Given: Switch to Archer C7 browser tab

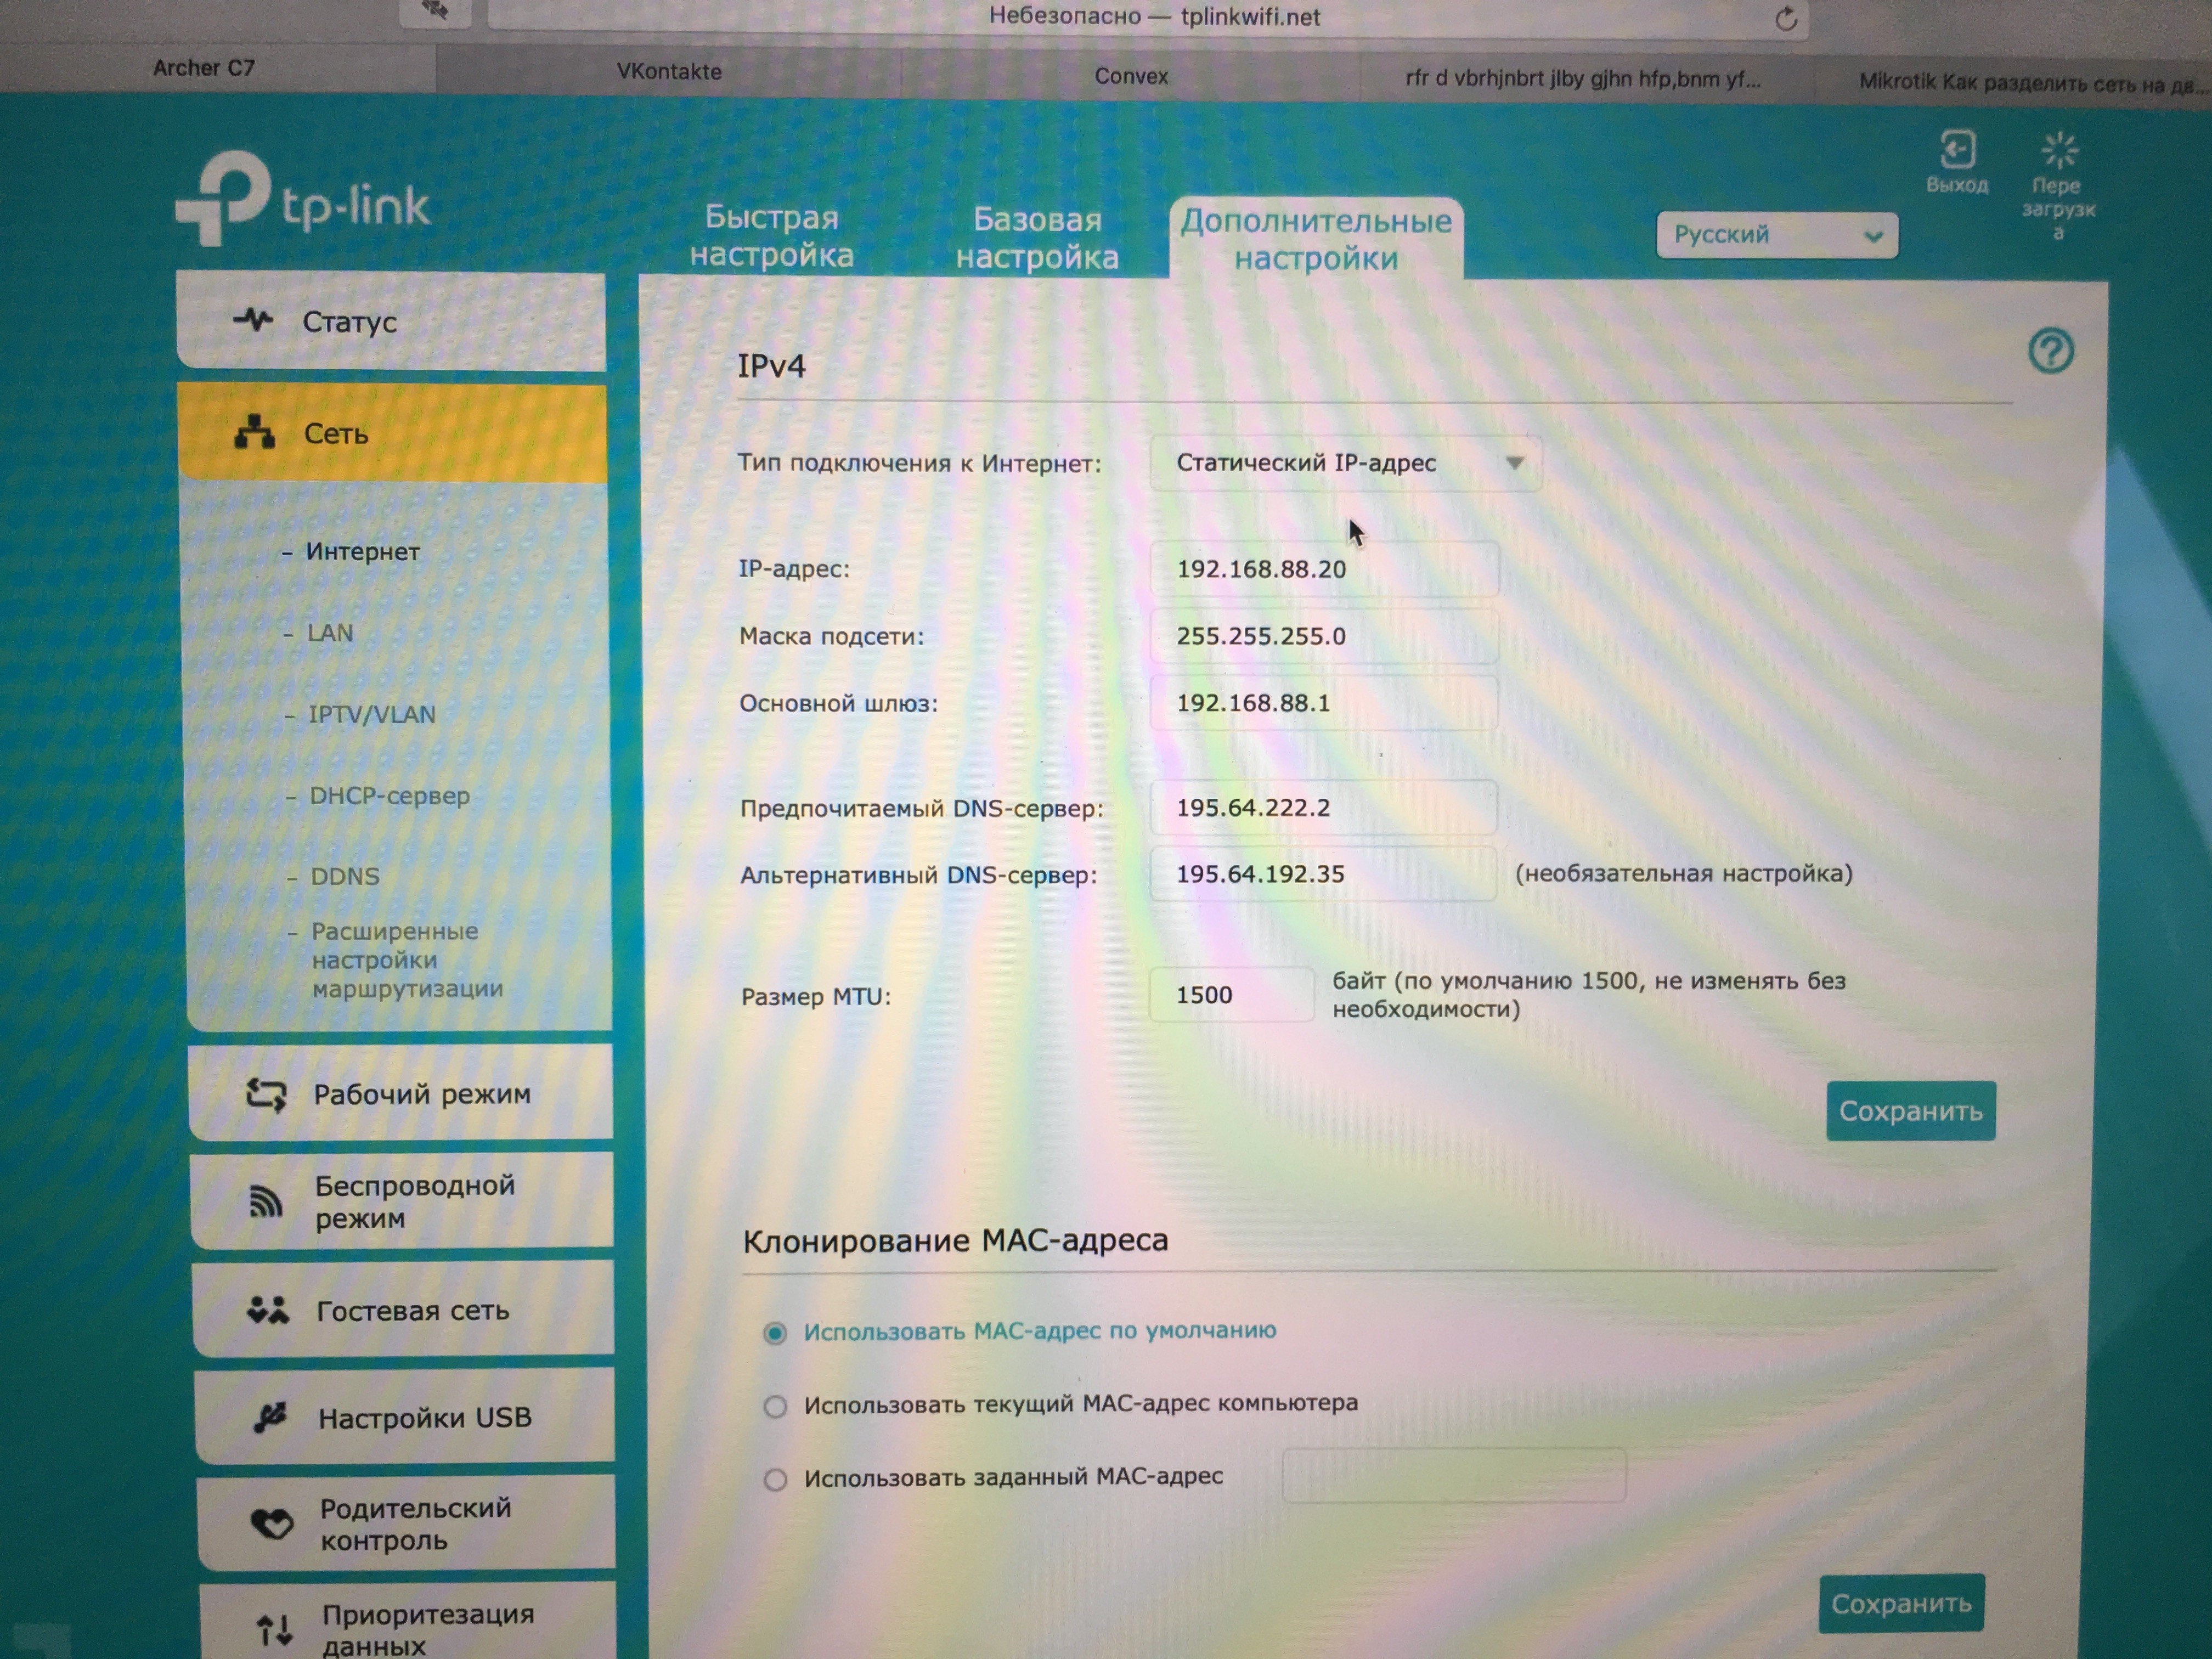Looking at the screenshot, I should 204,68.
